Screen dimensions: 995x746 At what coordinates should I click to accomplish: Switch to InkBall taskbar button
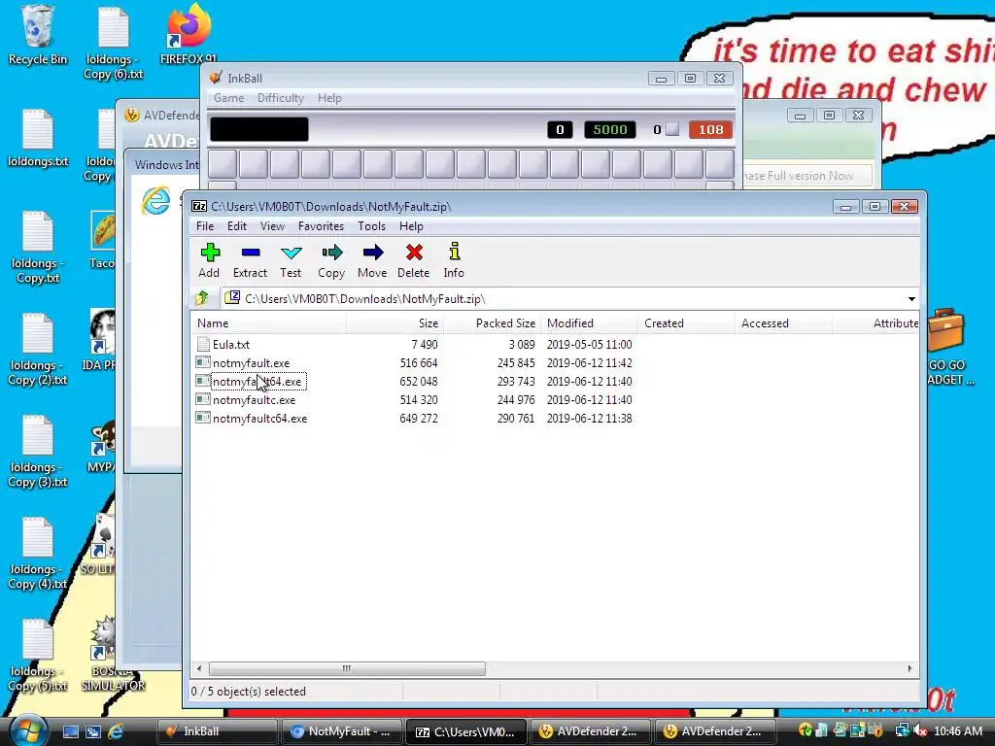click(217, 731)
